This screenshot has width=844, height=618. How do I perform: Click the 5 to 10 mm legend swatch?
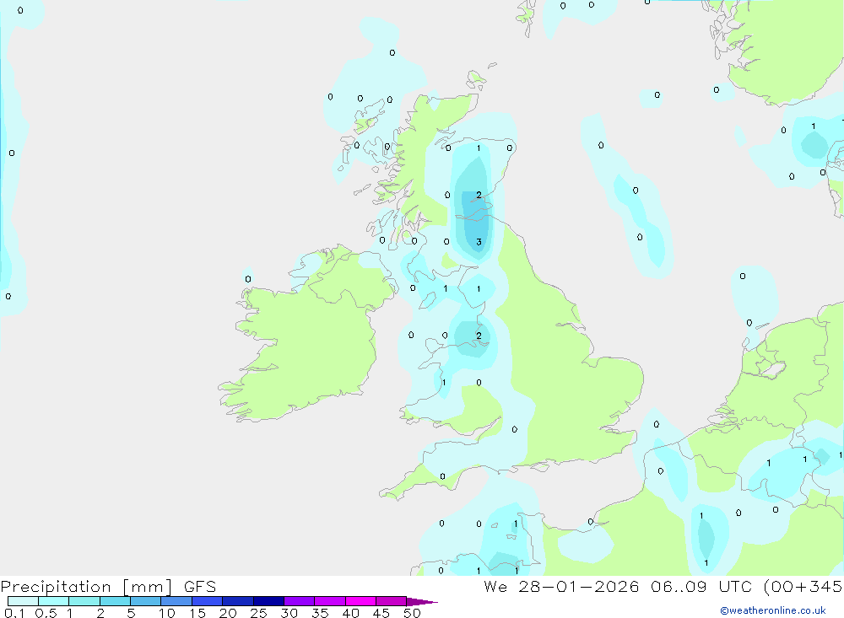click(146, 601)
